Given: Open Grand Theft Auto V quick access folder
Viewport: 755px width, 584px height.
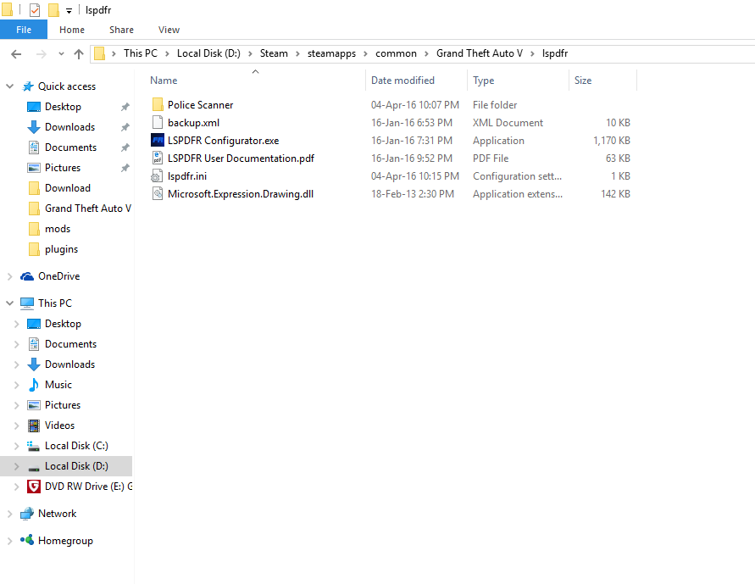Looking at the screenshot, I should 87,209.
